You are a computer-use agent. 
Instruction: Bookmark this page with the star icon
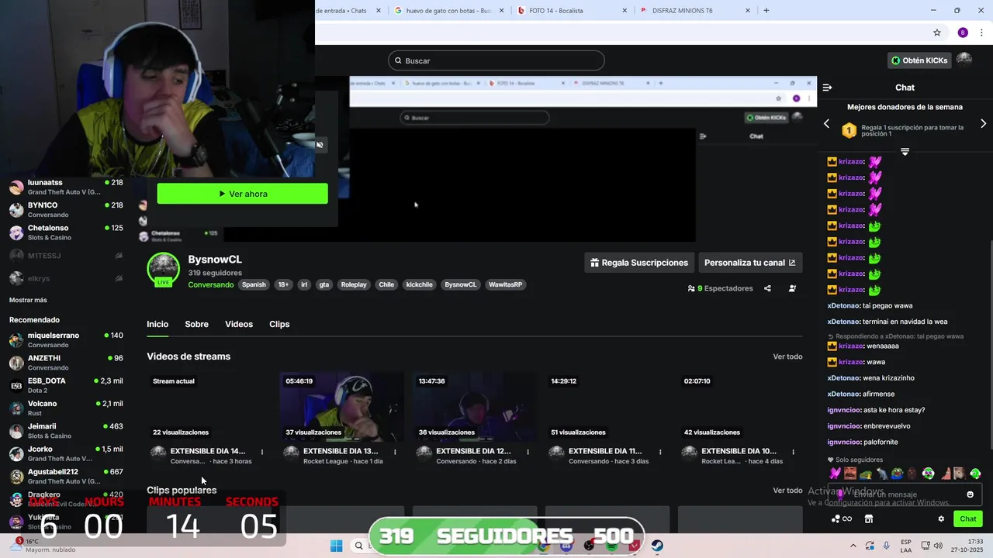point(937,33)
